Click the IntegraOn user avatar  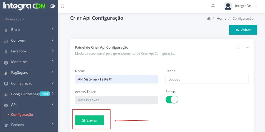pos(228,6)
